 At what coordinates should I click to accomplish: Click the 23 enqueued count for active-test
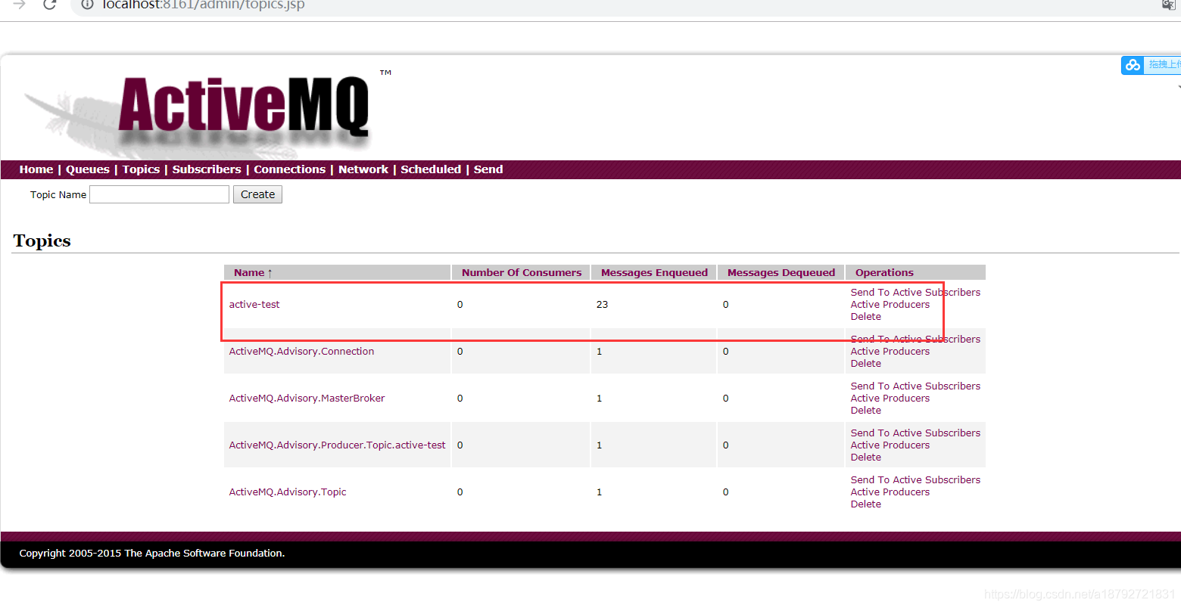tap(602, 304)
